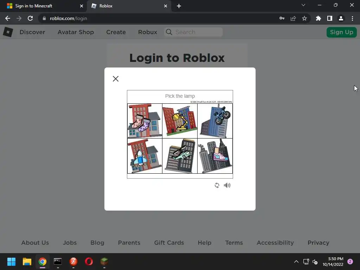Click the Roblox search field
Viewport: 360px width, 270px height.
tap(193, 32)
